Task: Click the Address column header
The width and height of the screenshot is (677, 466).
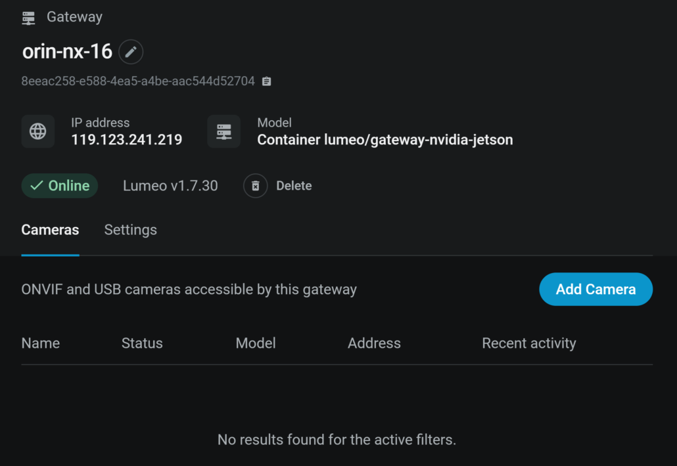Action: pos(374,343)
